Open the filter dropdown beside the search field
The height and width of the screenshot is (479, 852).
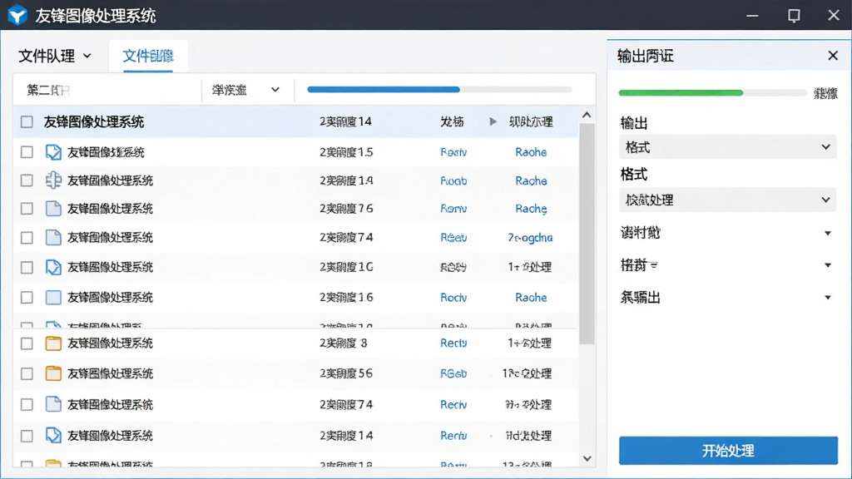coord(245,90)
